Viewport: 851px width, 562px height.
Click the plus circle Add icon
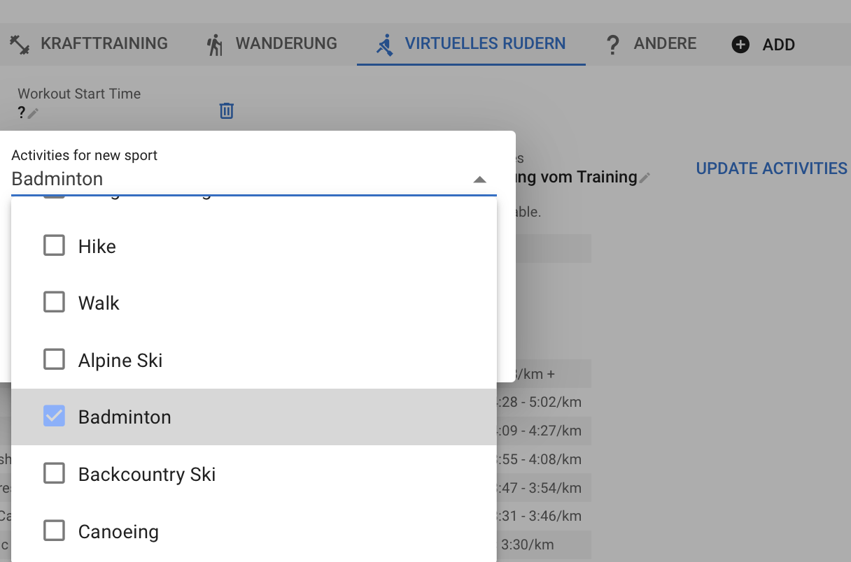click(x=740, y=45)
